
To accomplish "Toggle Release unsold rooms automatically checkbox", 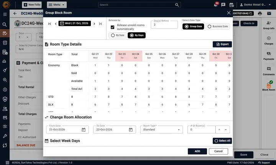I will coord(112,27).
